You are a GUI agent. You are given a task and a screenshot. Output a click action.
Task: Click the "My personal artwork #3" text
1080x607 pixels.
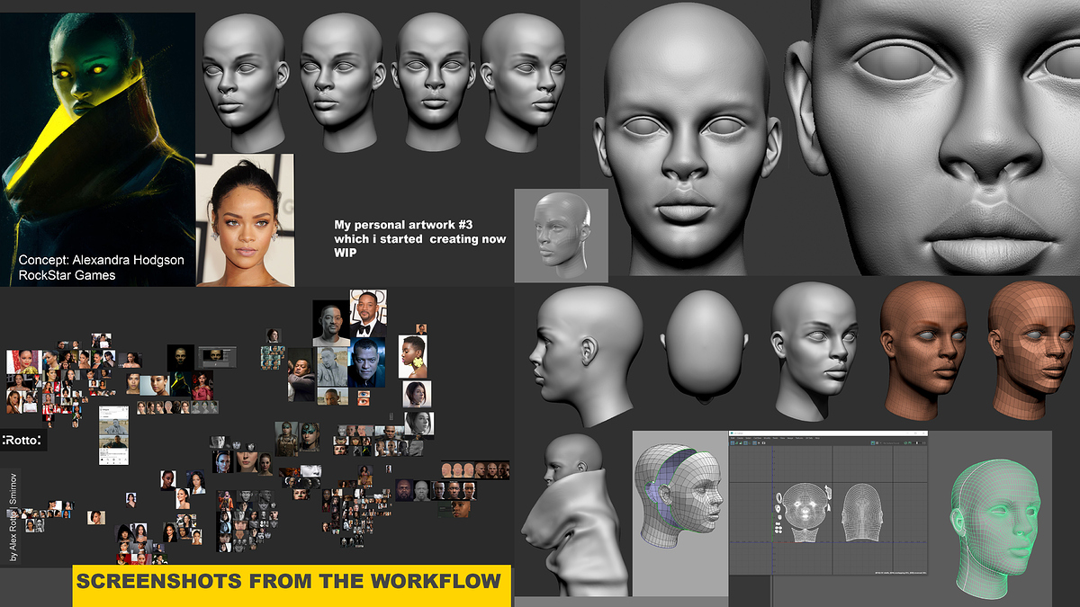pos(401,226)
